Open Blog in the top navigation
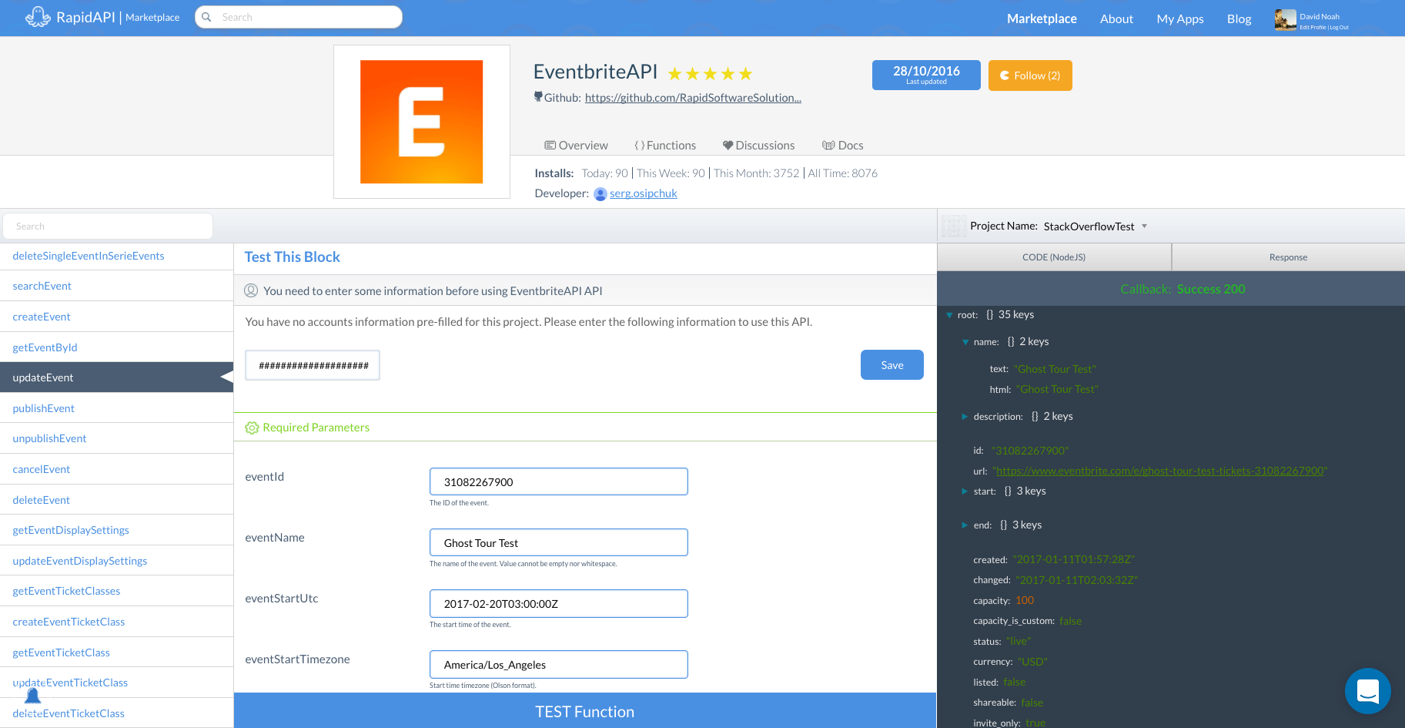Image resolution: width=1405 pixels, height=728 pixels. point(1239,18)
